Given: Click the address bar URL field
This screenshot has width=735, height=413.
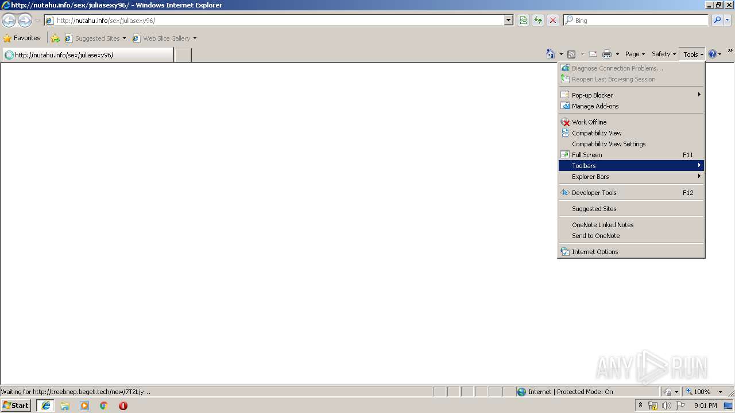Looking at the screenshot, I should point(274,21).
